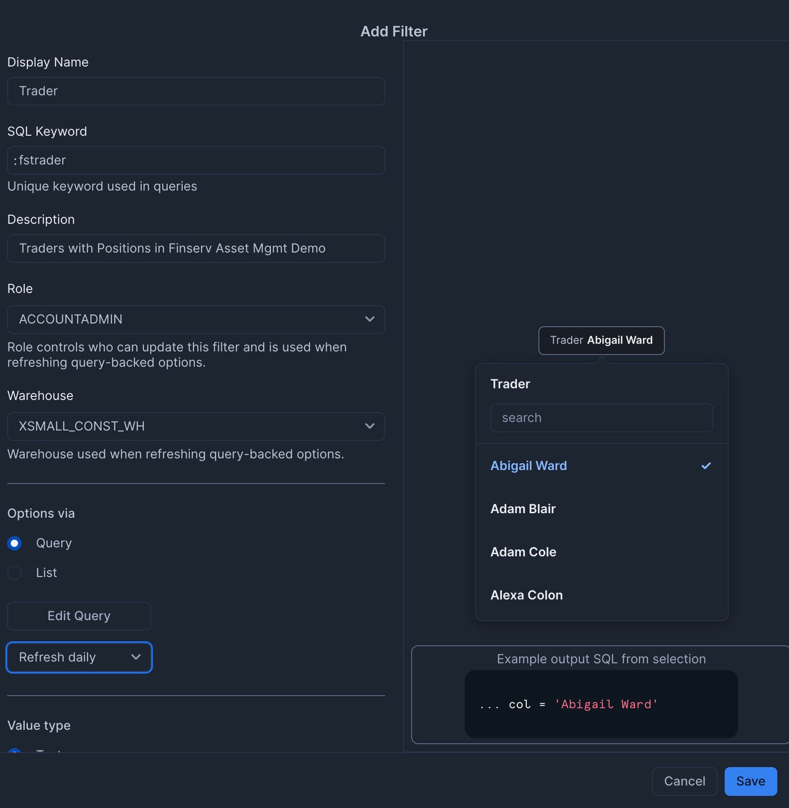789x808 pixels.
Task: Open the ACCOUNTADMIN role dropdown
Action: tap(196, 319)
